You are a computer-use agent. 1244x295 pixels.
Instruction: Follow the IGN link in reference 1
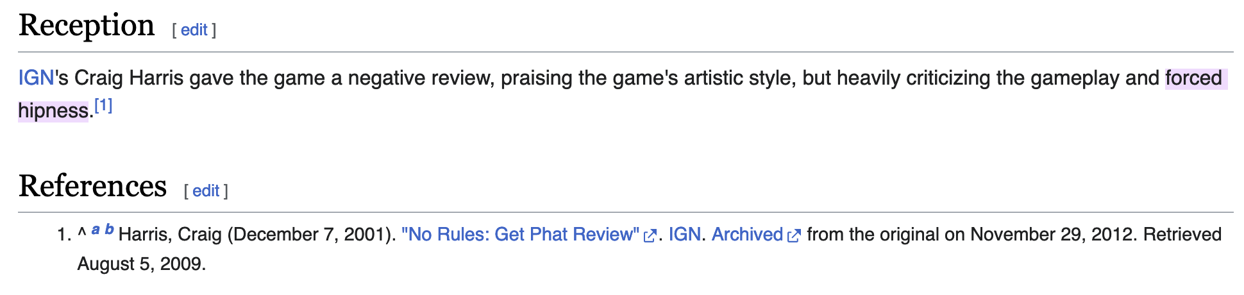point(684,235)
